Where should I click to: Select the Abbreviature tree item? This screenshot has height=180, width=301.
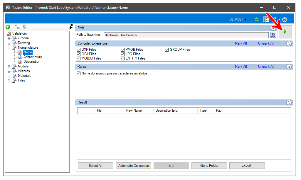coord(33,57)
